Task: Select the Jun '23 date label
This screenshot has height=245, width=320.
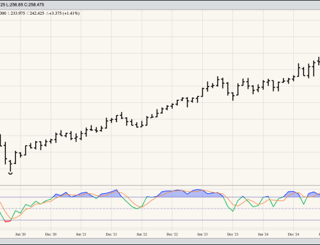Action: 202,234
